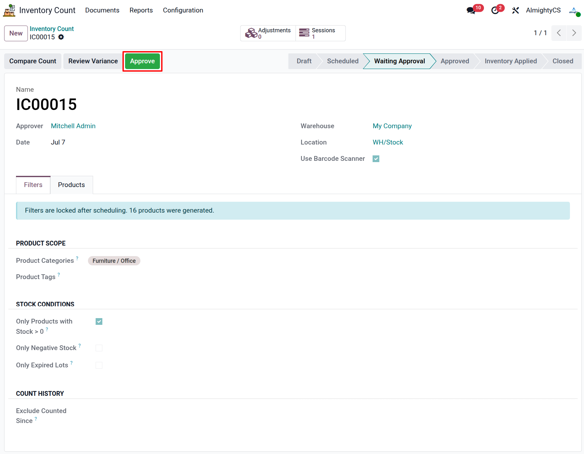Open the activities clock icon
Viewport: 584px width, 454px height.
click(495, 10)
